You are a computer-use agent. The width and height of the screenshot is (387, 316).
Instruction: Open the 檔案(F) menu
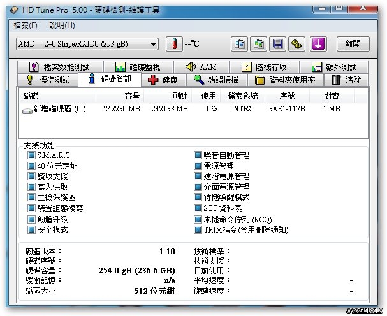click(x=26, y=25)
